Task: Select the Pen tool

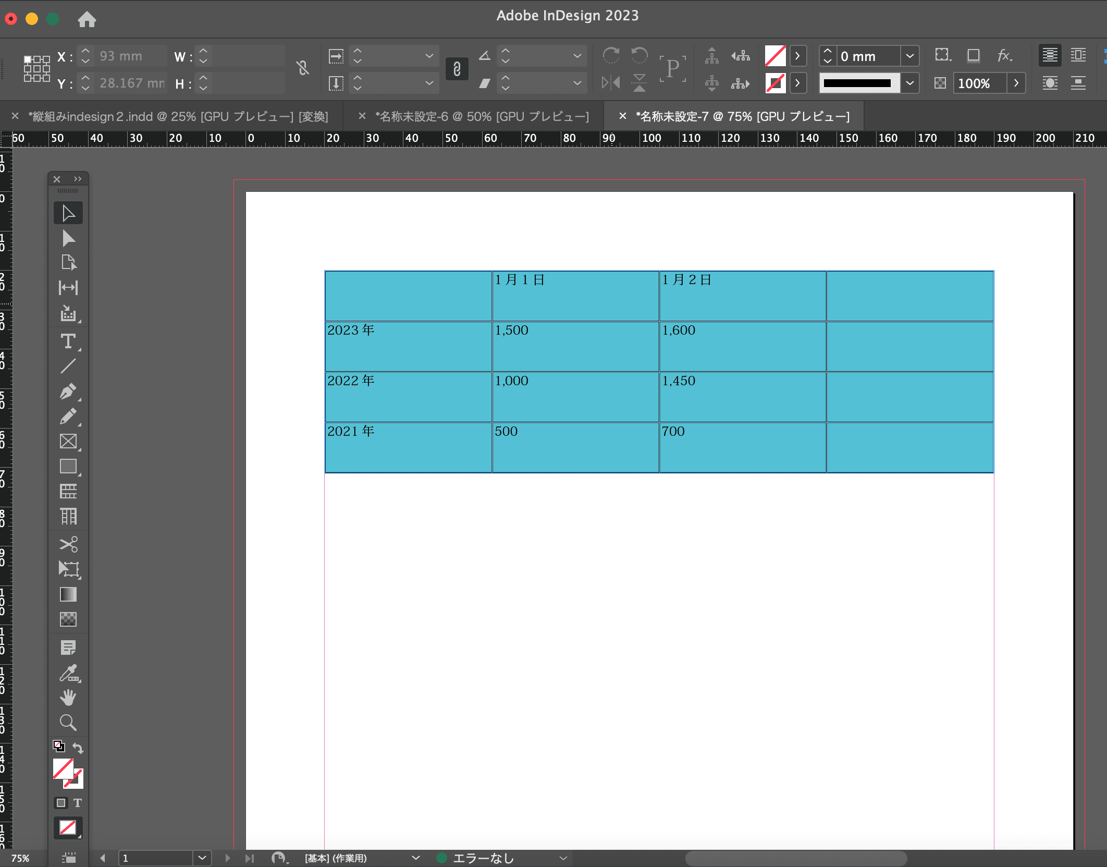Action: 68,391
